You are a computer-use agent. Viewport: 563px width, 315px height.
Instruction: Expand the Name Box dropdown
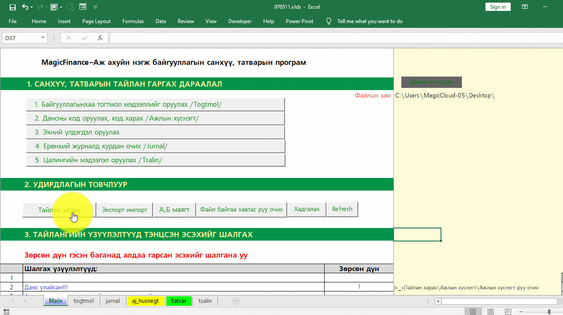click(x=43, y=38)
